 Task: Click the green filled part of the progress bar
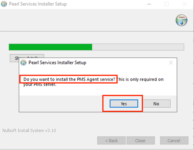click(x=50, y=47)
